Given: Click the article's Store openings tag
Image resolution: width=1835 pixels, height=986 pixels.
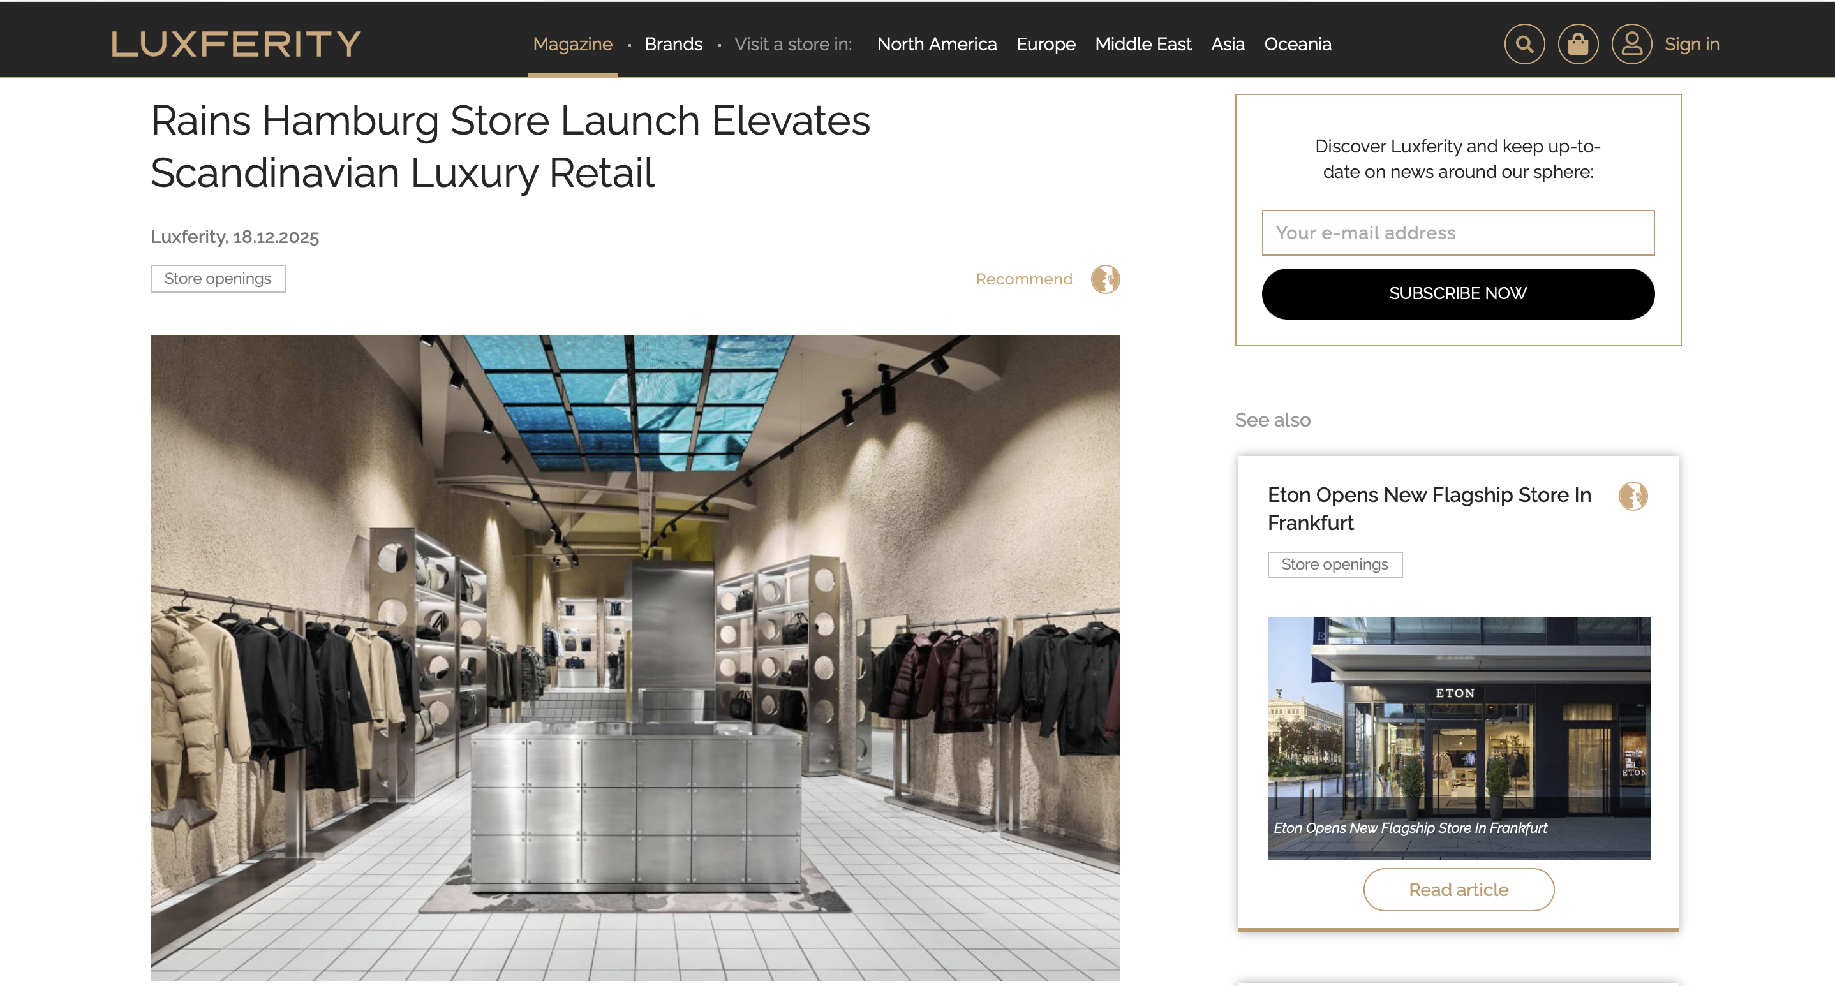Looking at the screenshot, I should click(218, 278).
